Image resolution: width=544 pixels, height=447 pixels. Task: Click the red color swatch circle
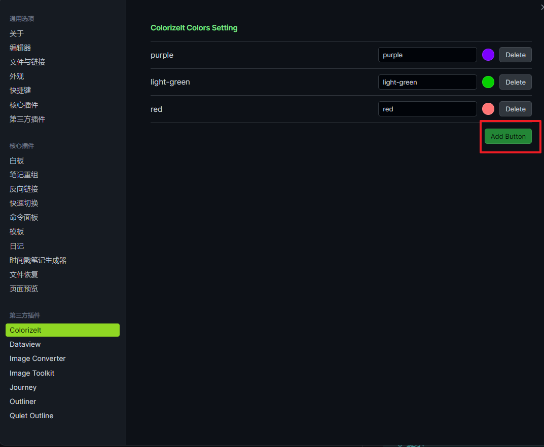(488, 109)
